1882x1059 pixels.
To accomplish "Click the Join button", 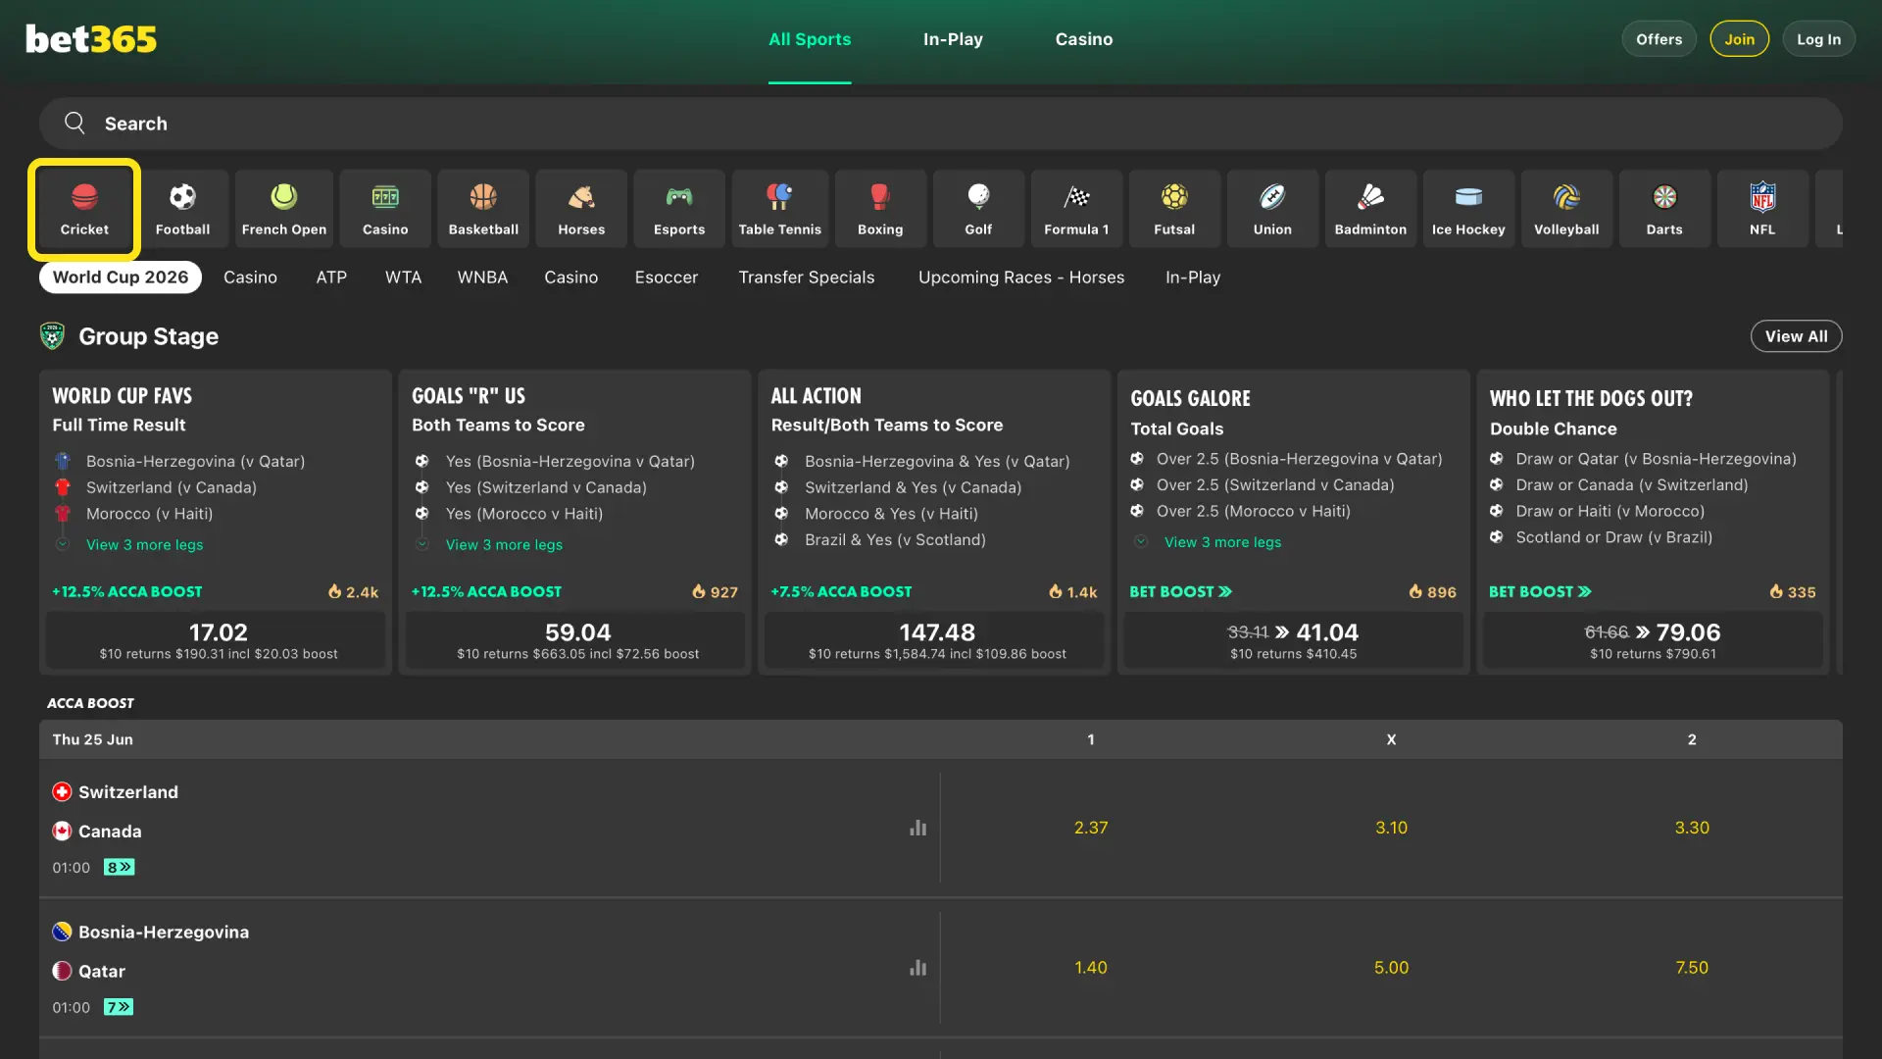I will (x=1740, y=39).
